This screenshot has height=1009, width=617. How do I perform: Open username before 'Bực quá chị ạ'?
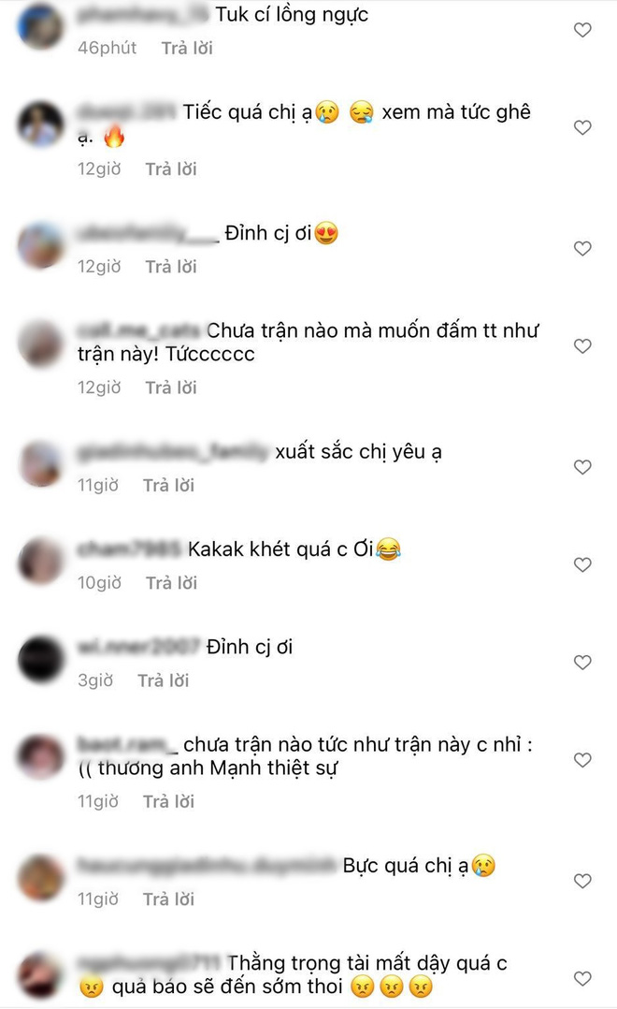coord(207,866)
